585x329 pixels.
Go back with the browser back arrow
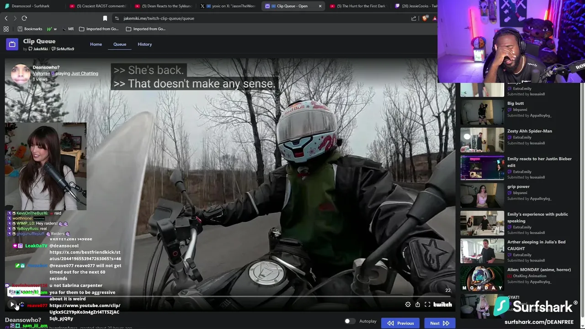6,18
